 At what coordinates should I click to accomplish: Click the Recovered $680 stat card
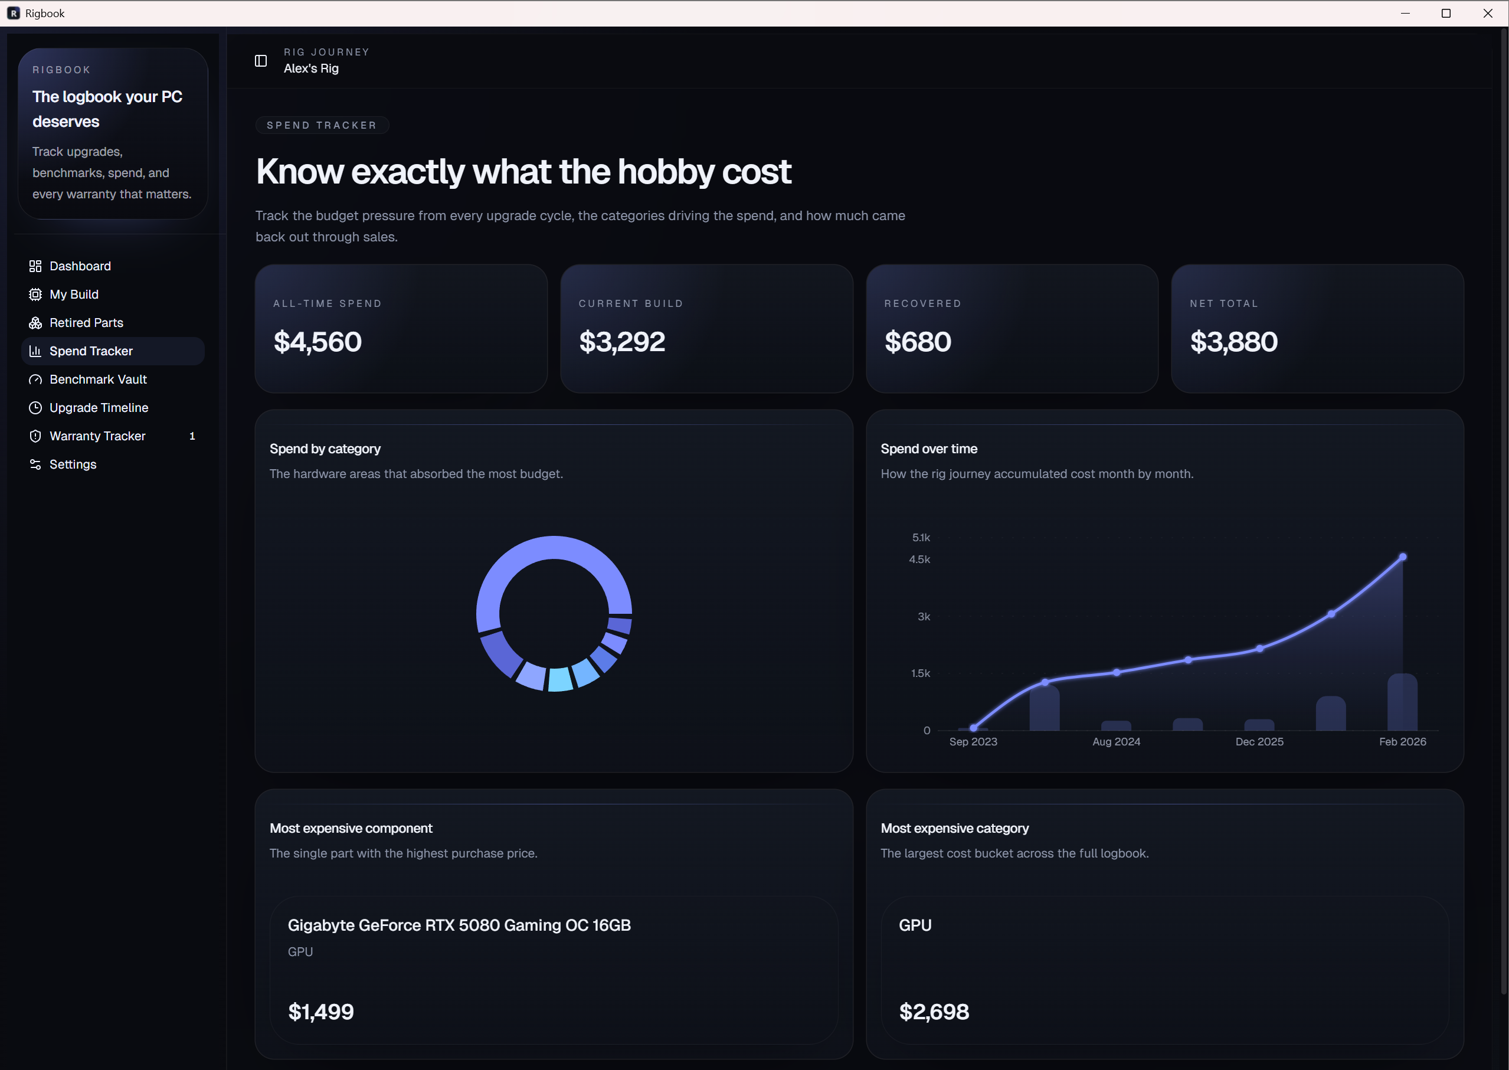click(1011, 328)
